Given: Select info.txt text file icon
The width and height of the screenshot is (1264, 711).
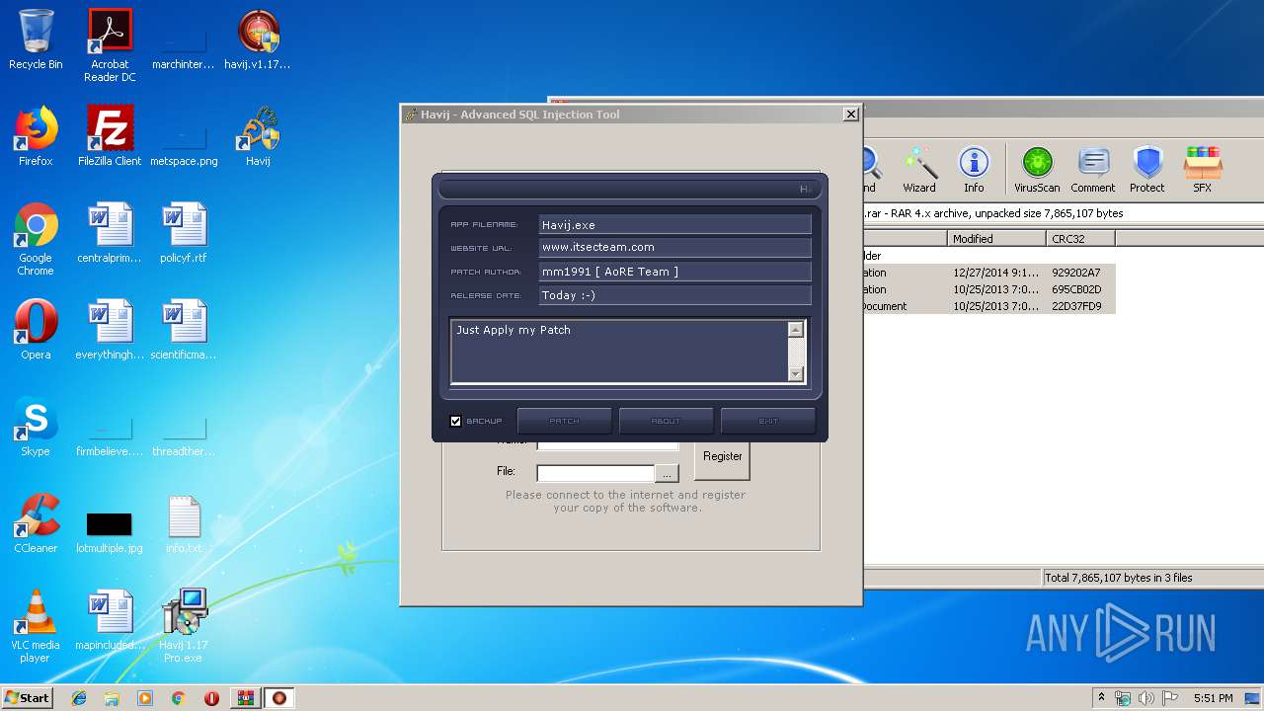Looking at the screenshot, I should point(184,523).
